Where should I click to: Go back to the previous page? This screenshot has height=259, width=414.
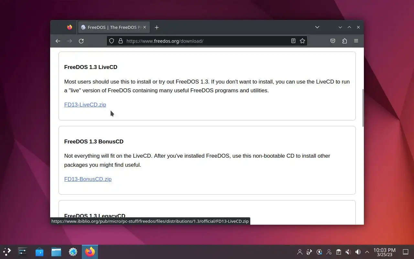point(58,41)
